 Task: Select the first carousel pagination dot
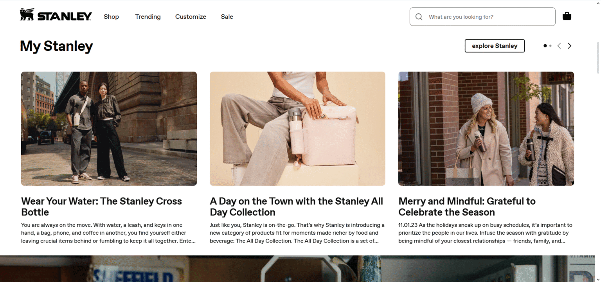click(545, 46)
